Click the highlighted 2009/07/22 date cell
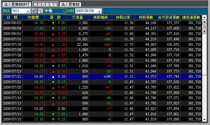The height and width of the screenshot is (125, 210). (12, 77)
